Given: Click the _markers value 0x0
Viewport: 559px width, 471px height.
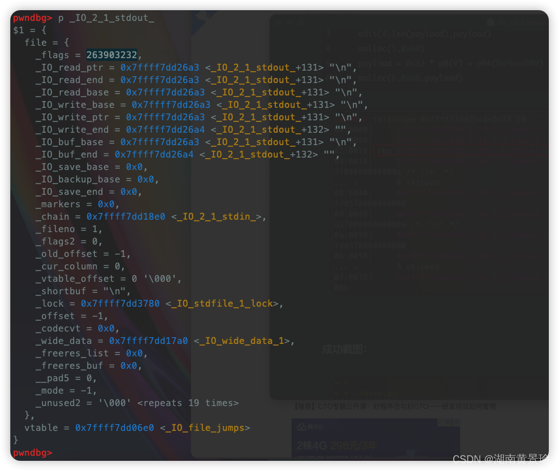Looking at the screenshot, I should tap(106, 204).
